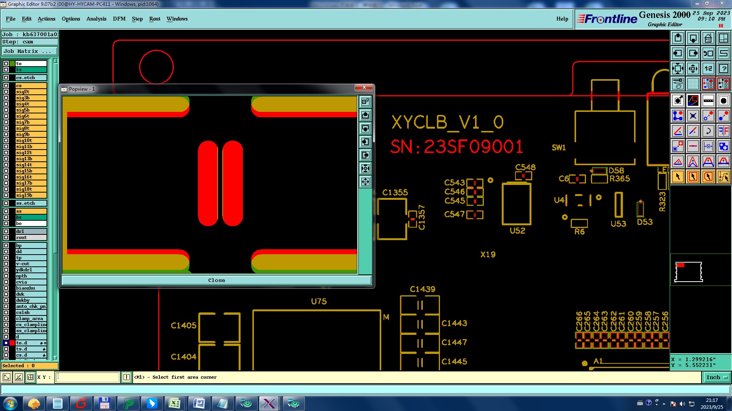Screen dimensions: 732x411
Task: Open the Inch units dropdown
Action: pos(717,377)
